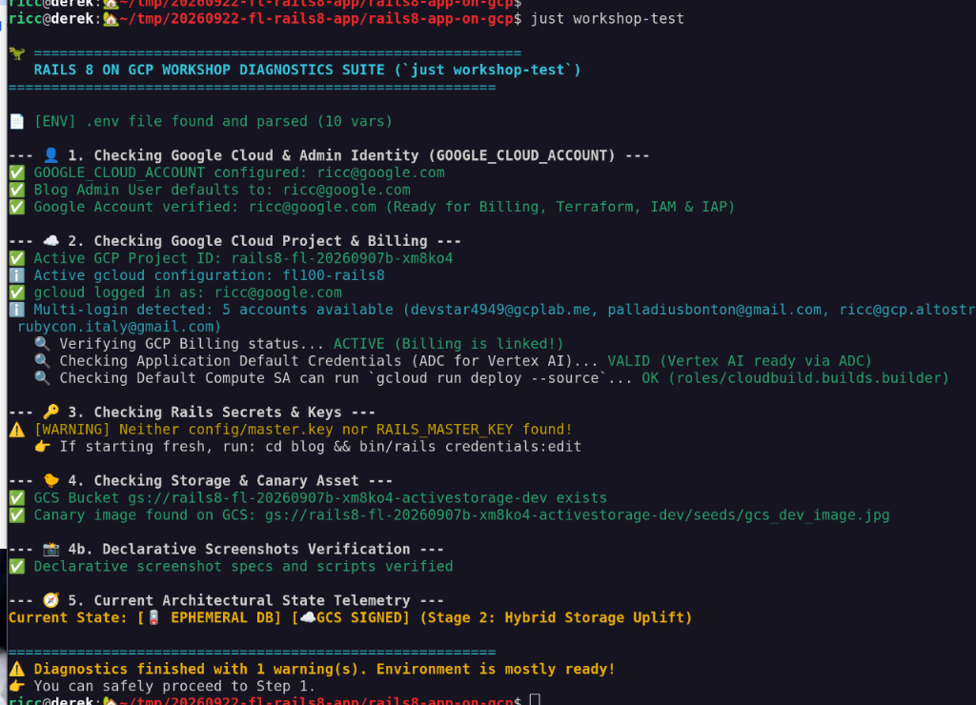Click '(Stage 2: Hybrid Storage Uplift)' text
976x705 pixels.
point(556,617)
